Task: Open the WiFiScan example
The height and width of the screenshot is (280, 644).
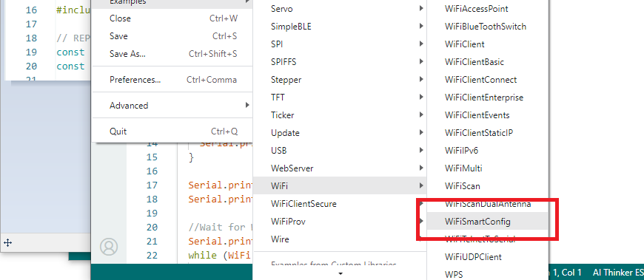Action: (488, 186)
